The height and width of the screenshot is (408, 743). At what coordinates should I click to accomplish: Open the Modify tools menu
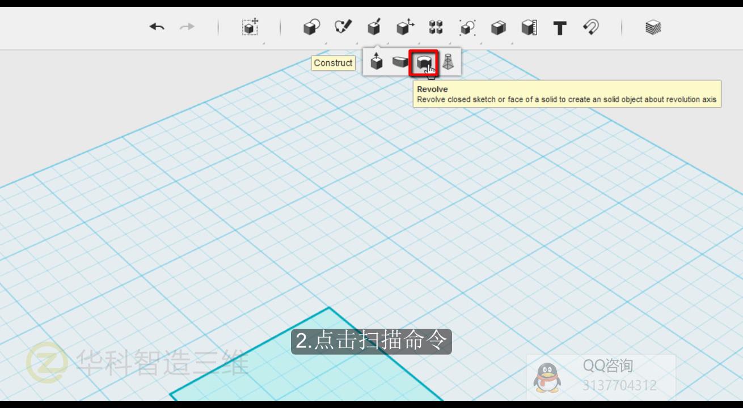pyautogui.click(x=405, y=27)
